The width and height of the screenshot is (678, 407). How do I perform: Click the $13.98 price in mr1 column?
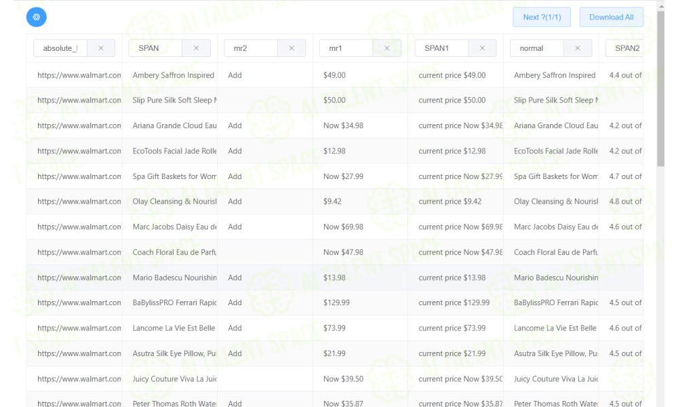point(334,277)
